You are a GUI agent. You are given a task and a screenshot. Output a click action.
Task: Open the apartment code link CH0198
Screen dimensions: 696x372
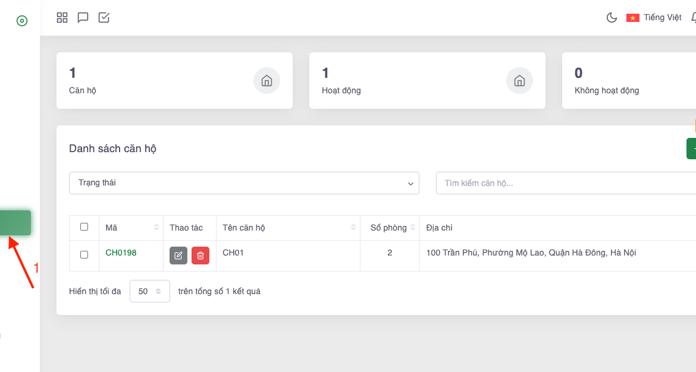[121, 253]
